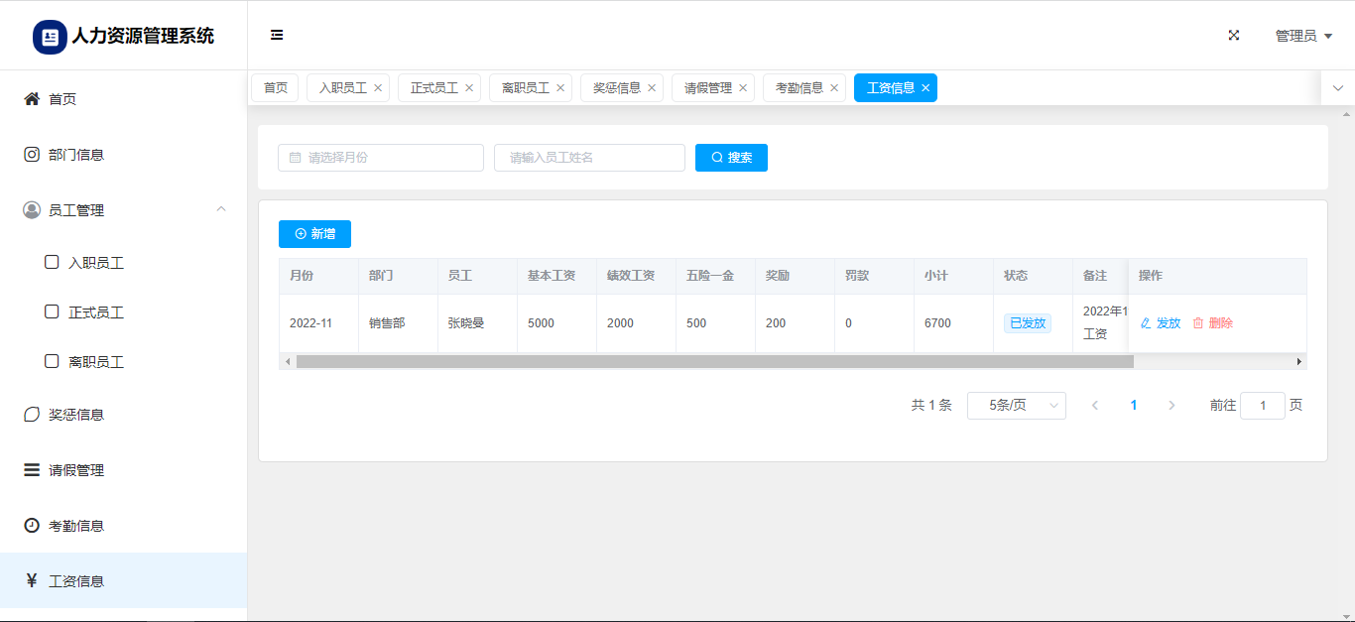Click the 奖惩信息 sidebar icon

pos(32,415)
